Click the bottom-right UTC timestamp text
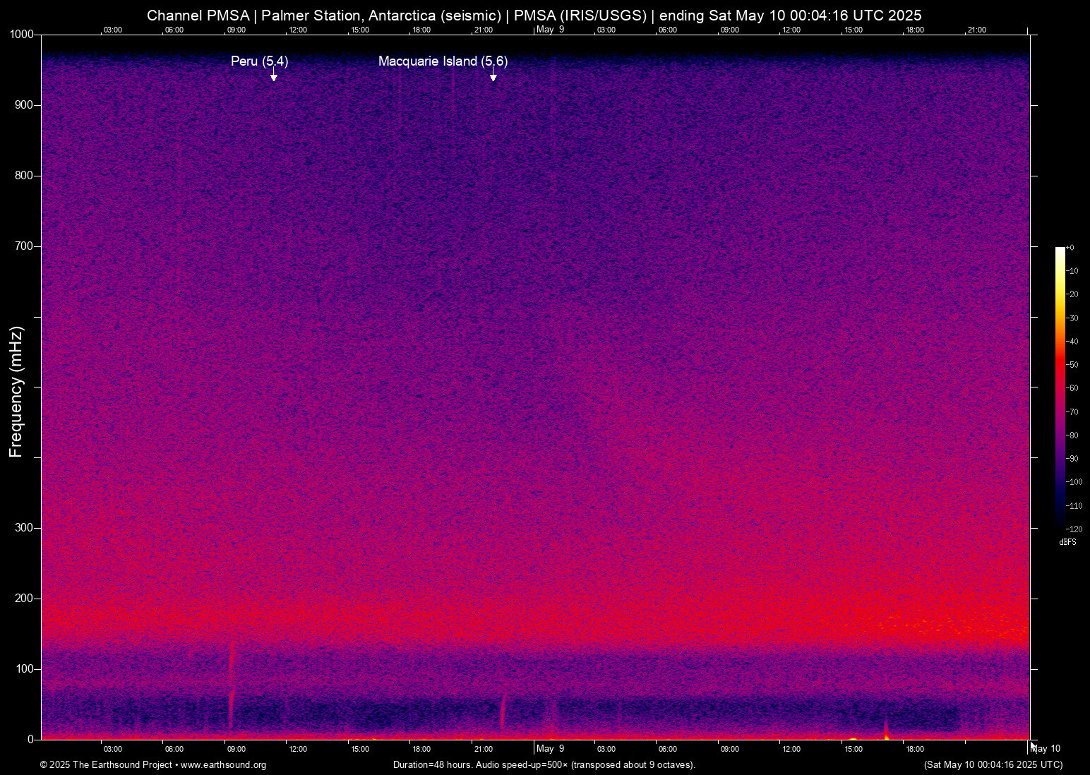 tap(993, 765)
